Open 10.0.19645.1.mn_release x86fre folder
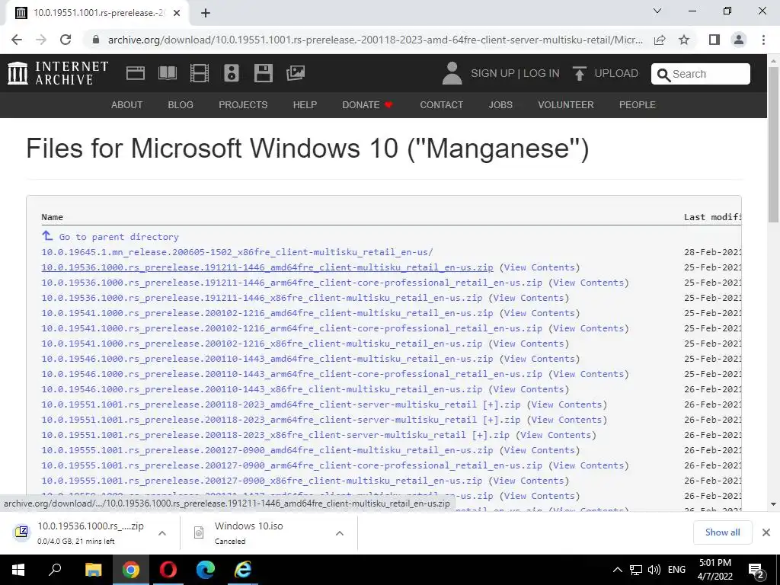Screen dimensions: 780x585 click(x=237, y=252)
